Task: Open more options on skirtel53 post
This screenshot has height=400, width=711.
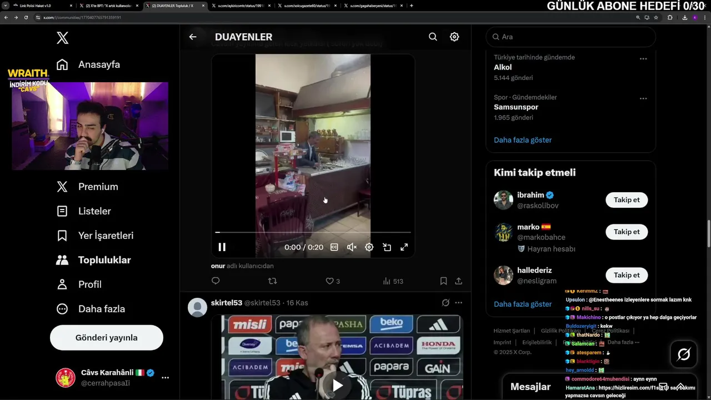Action: point(459,303)
